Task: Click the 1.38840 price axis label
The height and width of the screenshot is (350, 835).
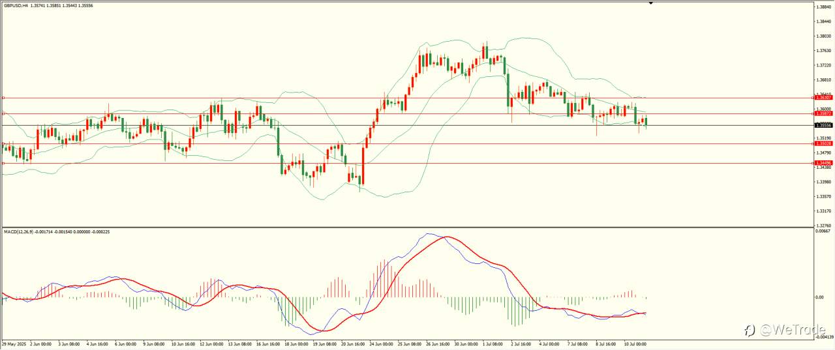Action: [x=823, y=7]
